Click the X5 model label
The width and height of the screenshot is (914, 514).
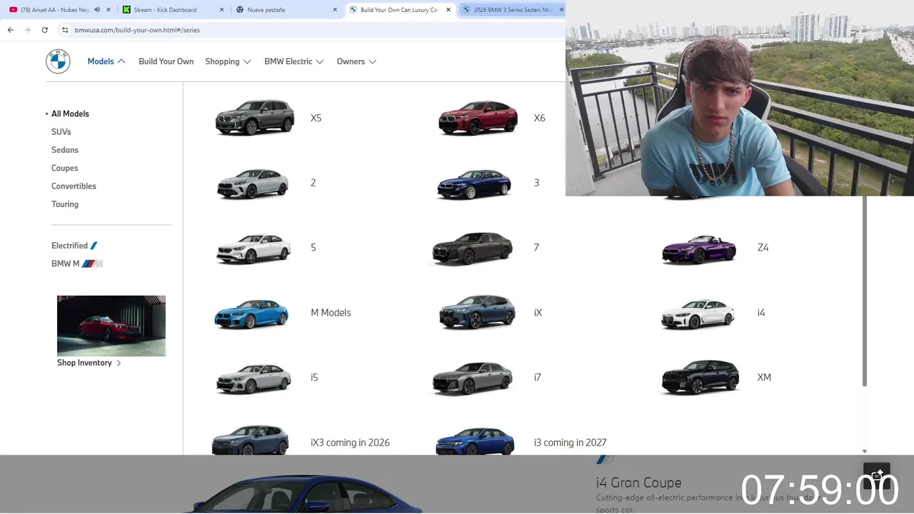pos(316,119)
